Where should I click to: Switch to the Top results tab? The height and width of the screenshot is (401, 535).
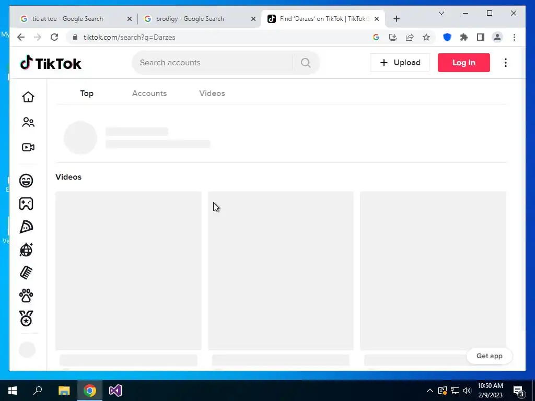87,93
